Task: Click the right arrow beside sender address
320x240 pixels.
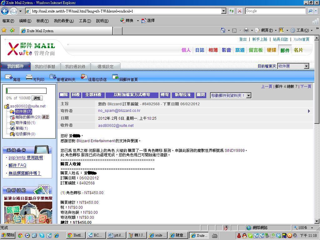Action: pyautogui.click(x=309, y=111)
